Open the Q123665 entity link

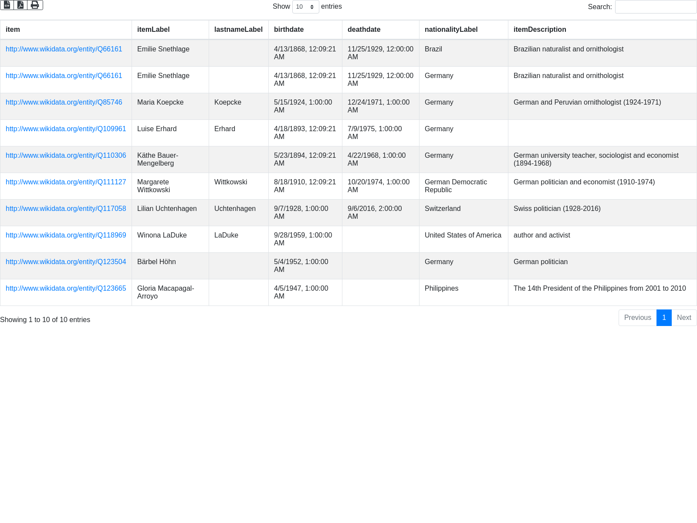(x=66, y=289)
